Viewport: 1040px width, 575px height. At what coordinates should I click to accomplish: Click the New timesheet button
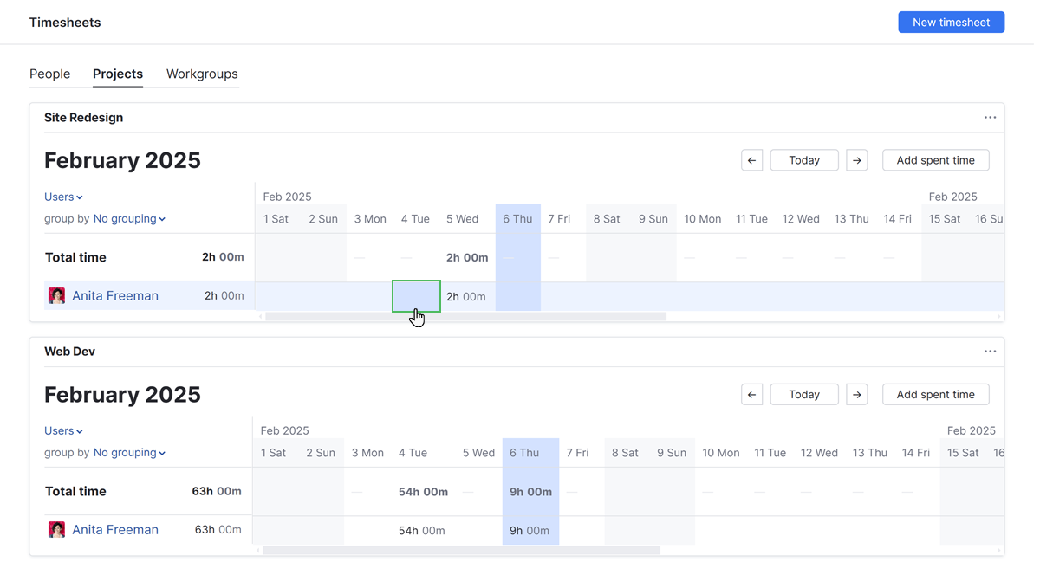click(x=951, y=22)
